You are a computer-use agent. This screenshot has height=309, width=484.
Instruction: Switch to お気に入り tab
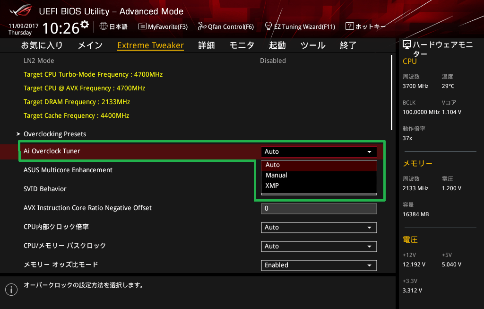pos(42,45)
